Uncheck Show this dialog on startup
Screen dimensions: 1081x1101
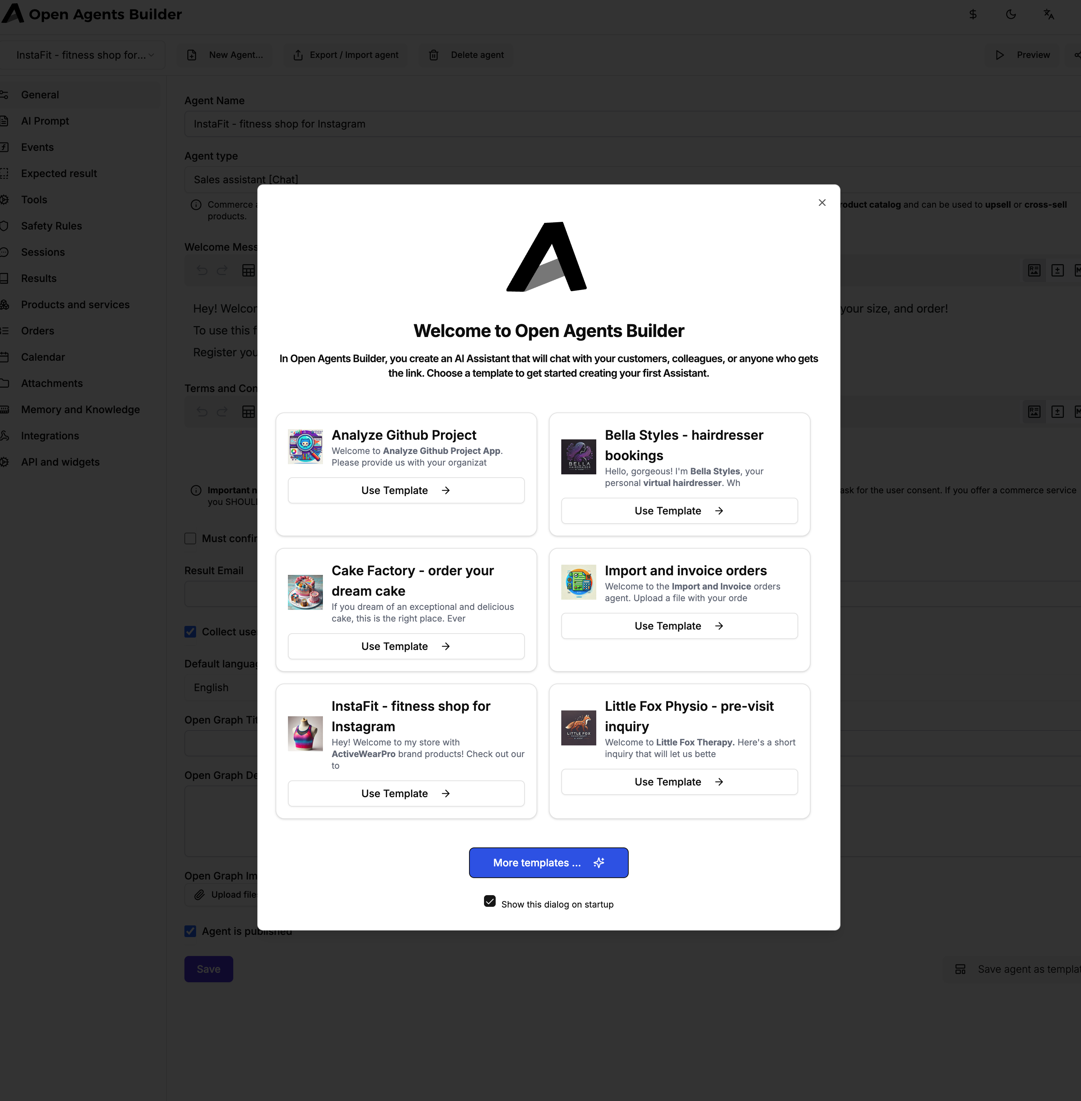pyautogui.click(x=490, y=901)
